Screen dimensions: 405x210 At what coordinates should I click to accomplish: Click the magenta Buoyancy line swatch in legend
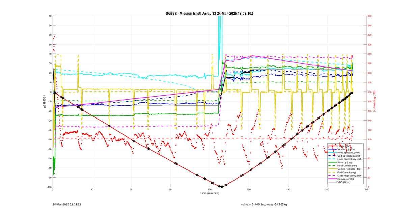(332, 179)
